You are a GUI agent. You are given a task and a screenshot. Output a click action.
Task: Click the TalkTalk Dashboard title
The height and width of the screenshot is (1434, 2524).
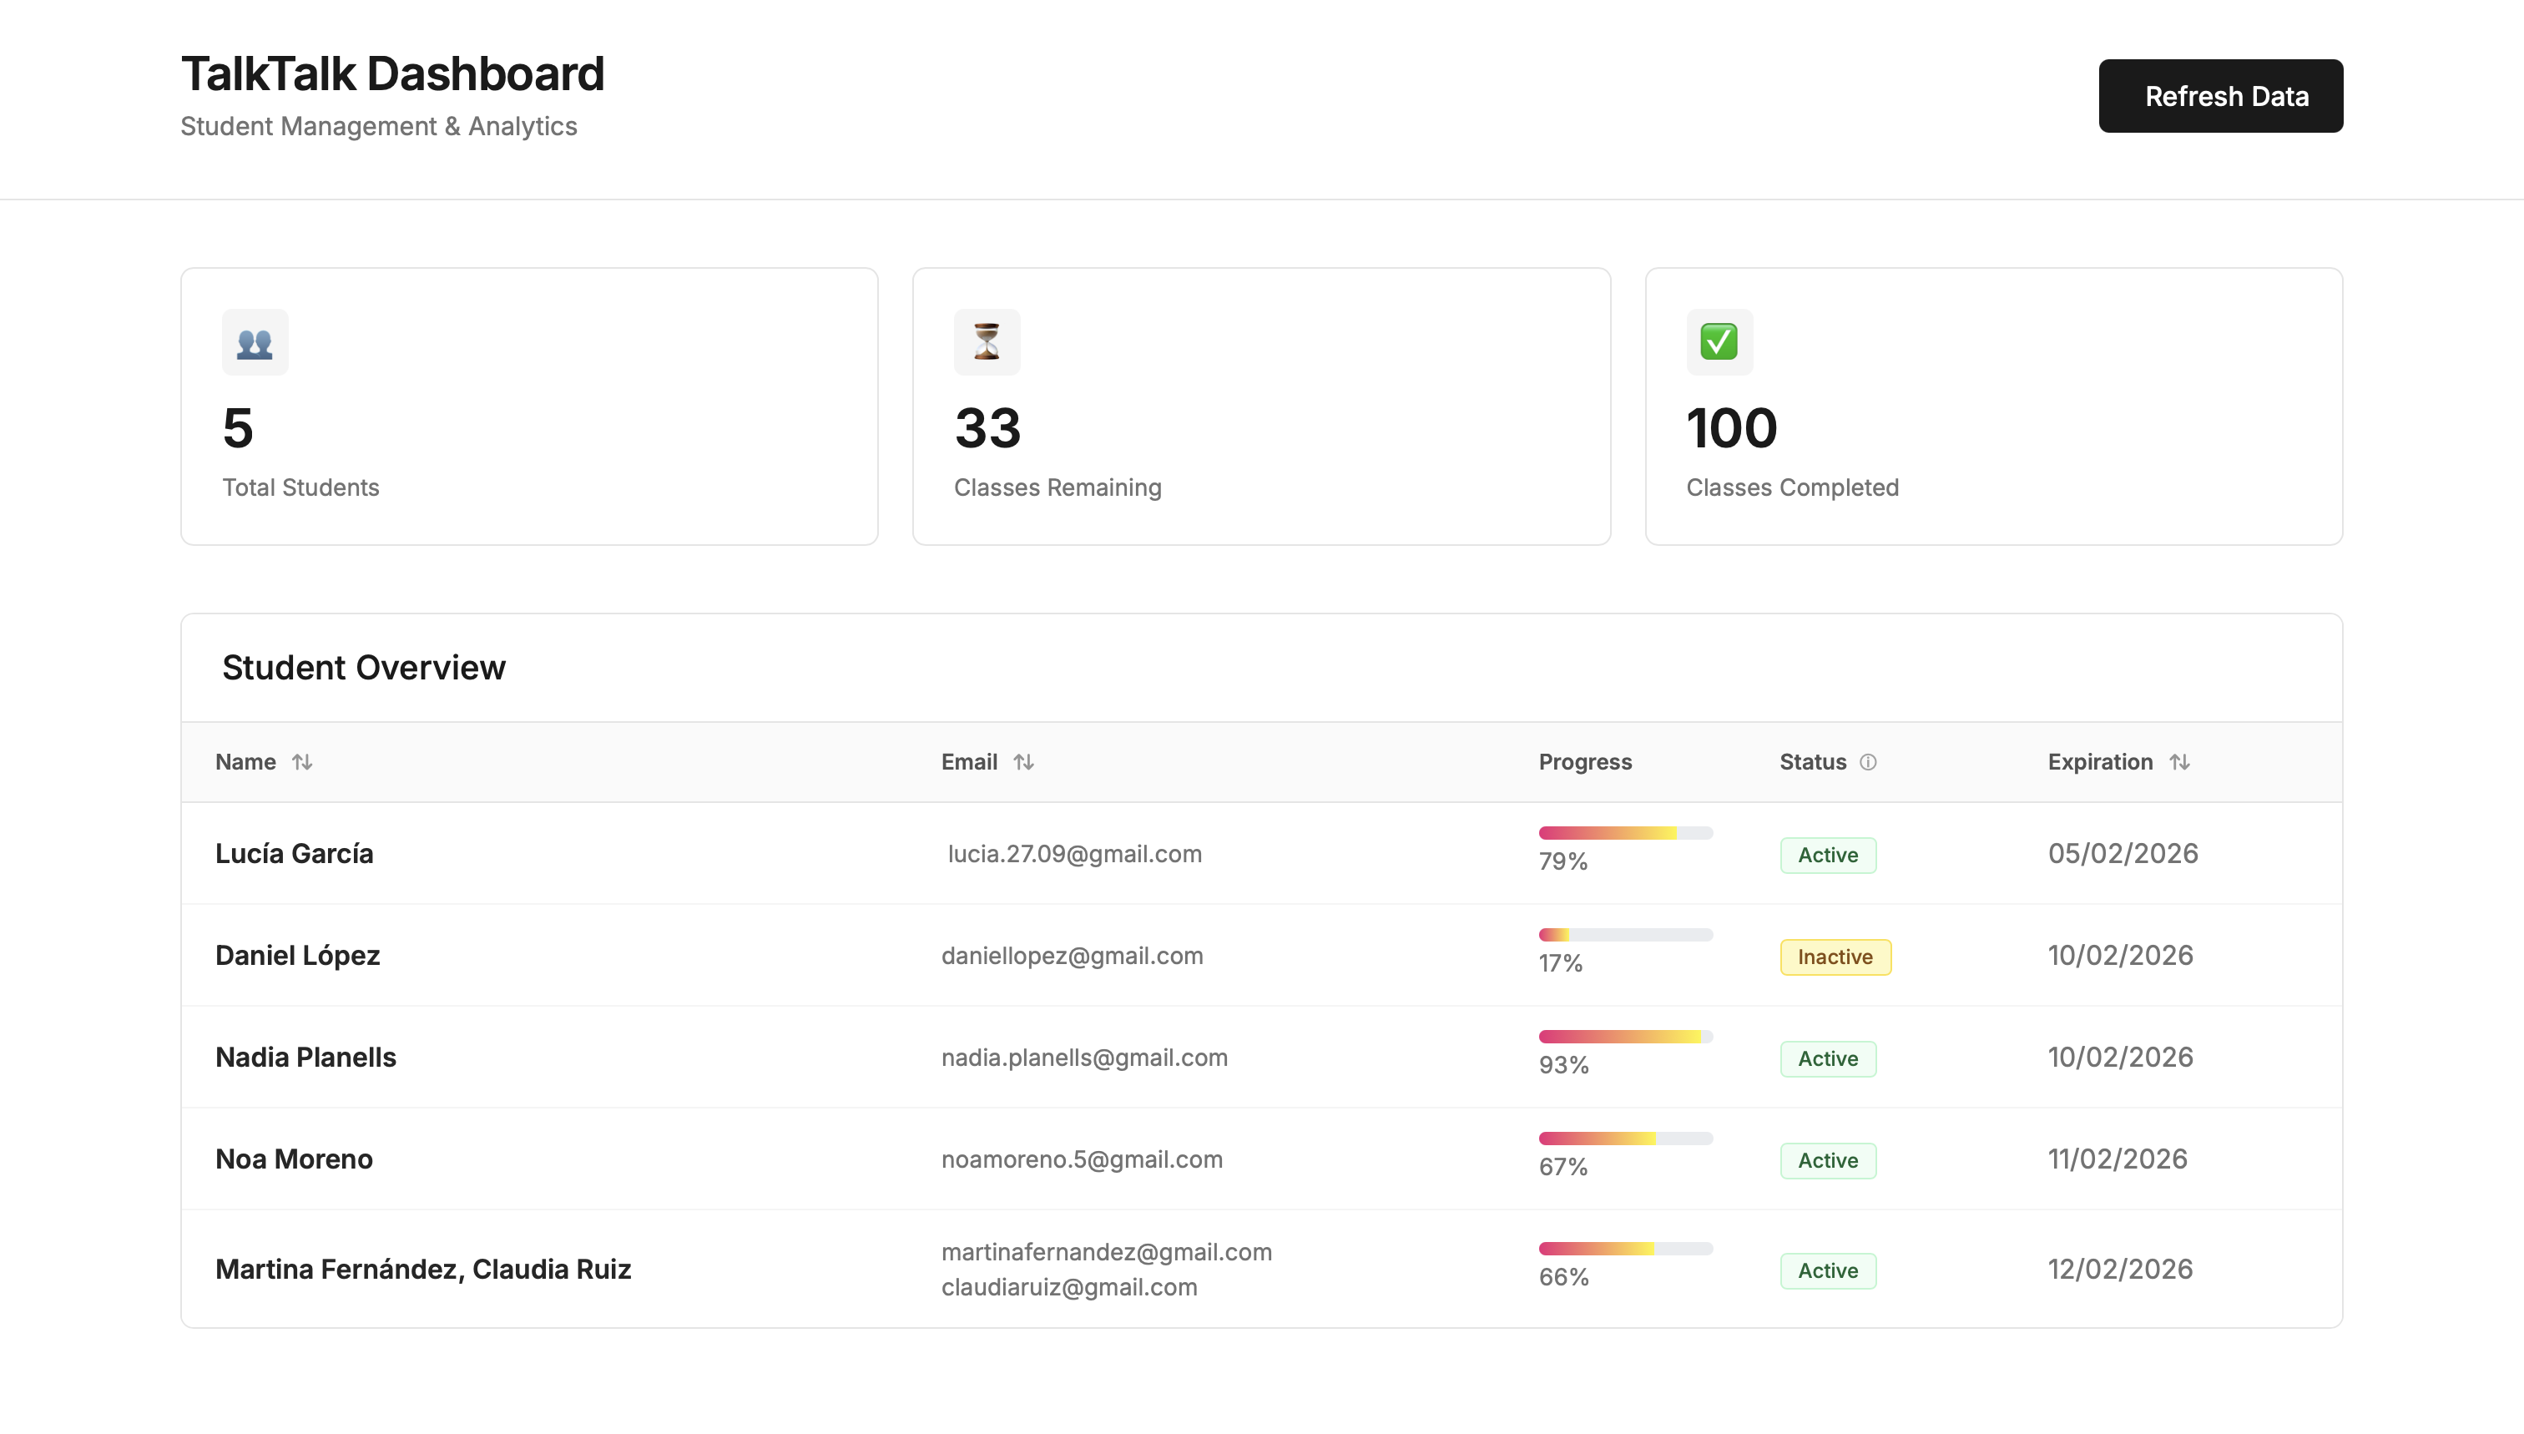(x=393, y=73)
